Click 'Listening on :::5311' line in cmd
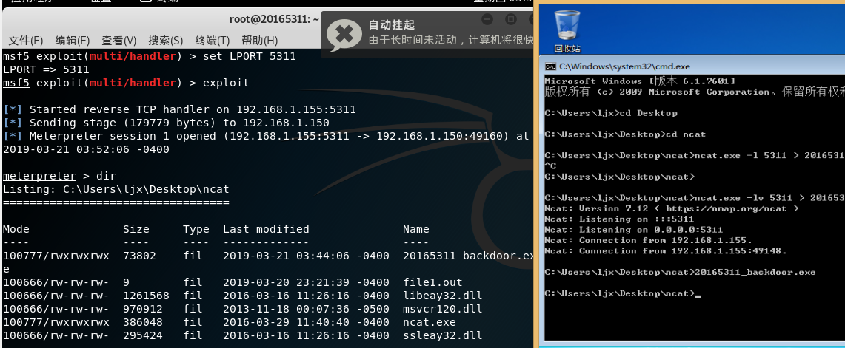This screenshot has width=845, height=348. tap(619, 219)
